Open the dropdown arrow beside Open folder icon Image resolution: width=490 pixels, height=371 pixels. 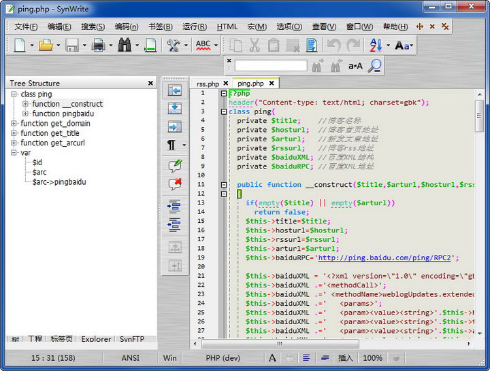point(58,46)
